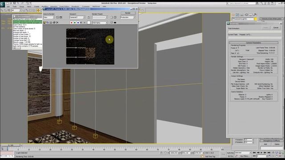Click the Clear image X icon

click(57, 23)
